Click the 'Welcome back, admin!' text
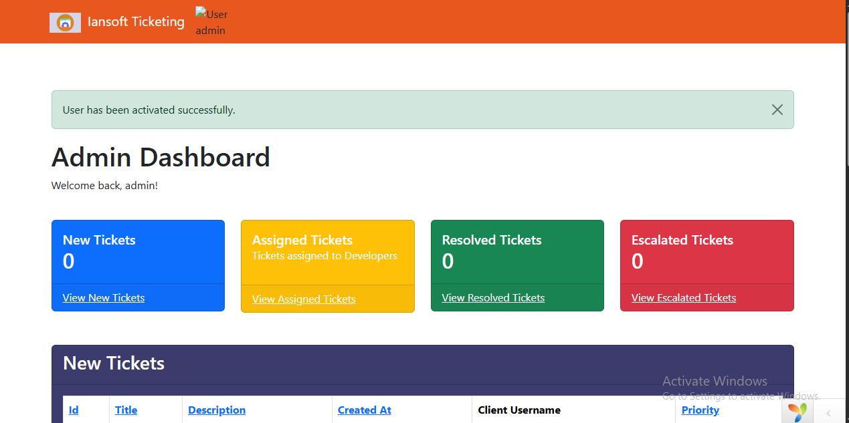849x423 pixels. (104, 186)
